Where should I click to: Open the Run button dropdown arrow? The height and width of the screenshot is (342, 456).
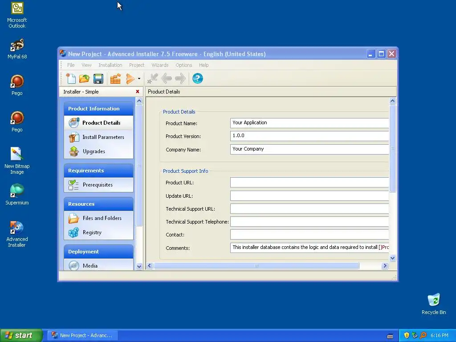[x=139, y=78]
